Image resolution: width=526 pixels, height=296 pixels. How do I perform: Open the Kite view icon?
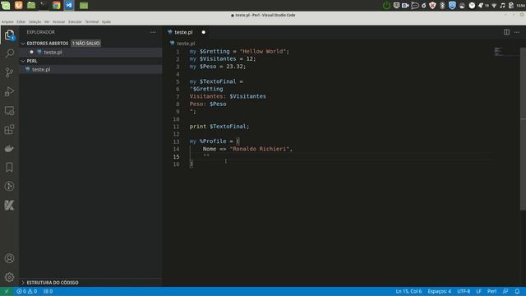tap(9, 205)
